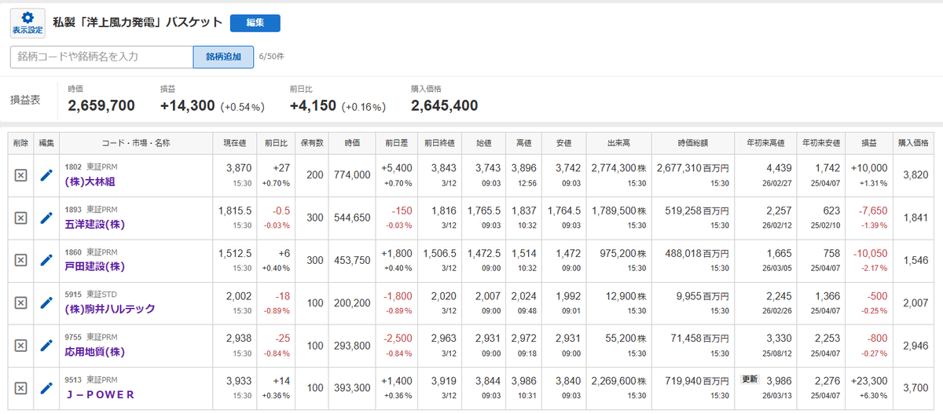Sort by the 現在値 column header
This screenshot has height=414, width=943.
tap(235, 143)
